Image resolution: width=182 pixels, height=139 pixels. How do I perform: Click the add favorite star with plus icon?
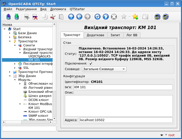(135, 17)
